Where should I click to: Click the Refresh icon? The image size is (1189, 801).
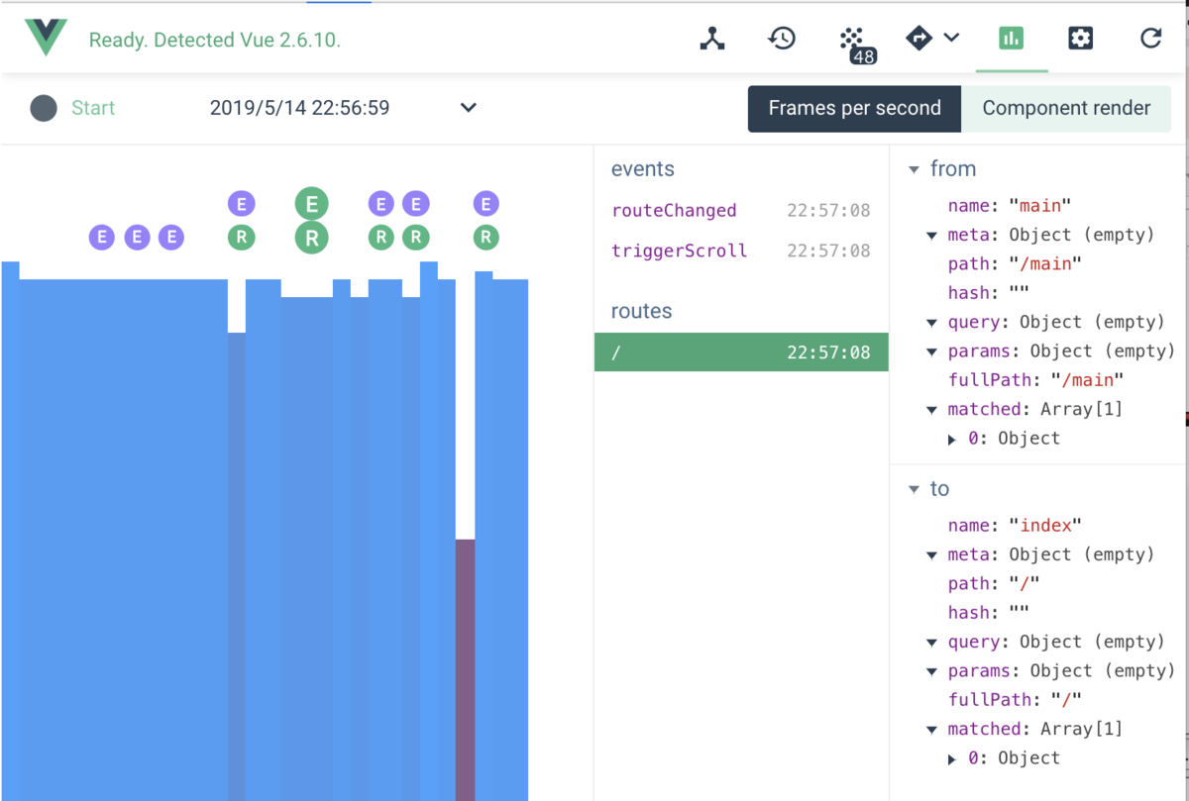(x=1150, y=39)
